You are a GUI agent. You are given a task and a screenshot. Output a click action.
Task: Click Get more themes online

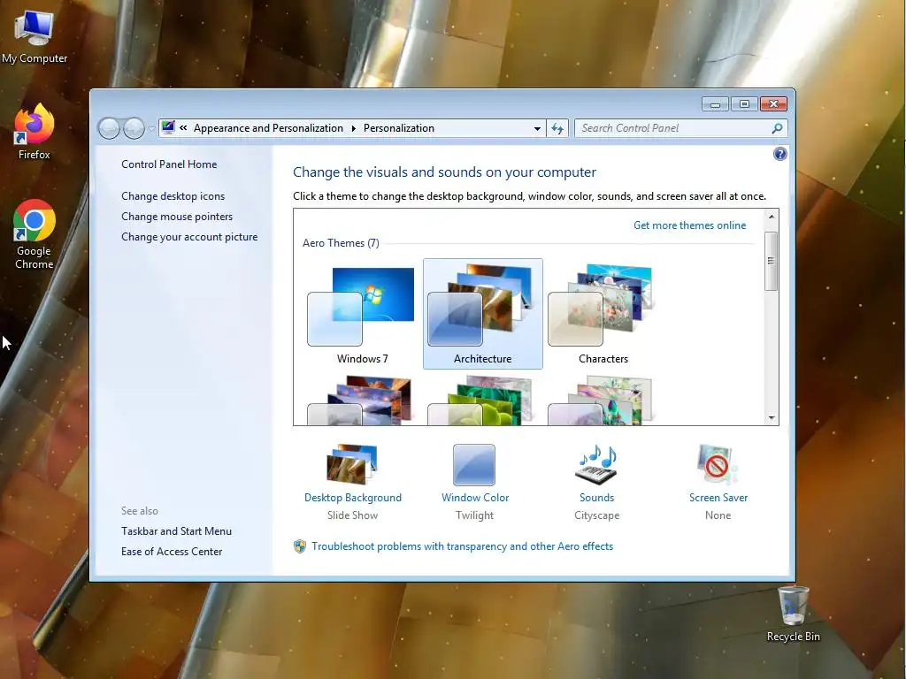(689, 225)
